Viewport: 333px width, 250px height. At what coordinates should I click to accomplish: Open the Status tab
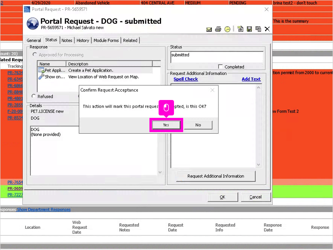tap(51, 40)
